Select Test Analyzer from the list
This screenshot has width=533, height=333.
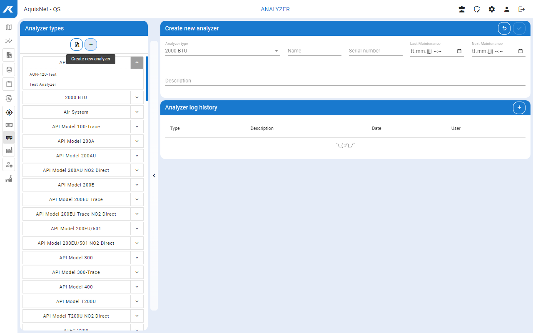pyautogui.click(x=42, y=84)
